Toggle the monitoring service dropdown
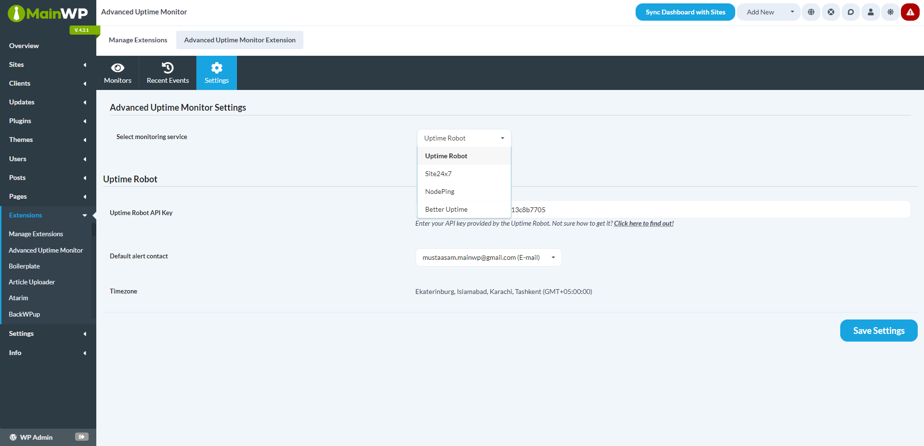Image resolution: width=924 pixels, height=446 pixels. point(464,138)
